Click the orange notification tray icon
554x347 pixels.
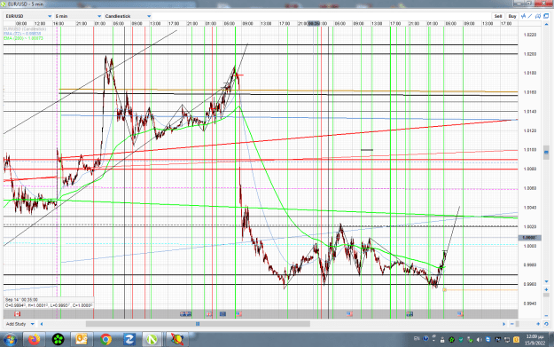tap(516, 340)
